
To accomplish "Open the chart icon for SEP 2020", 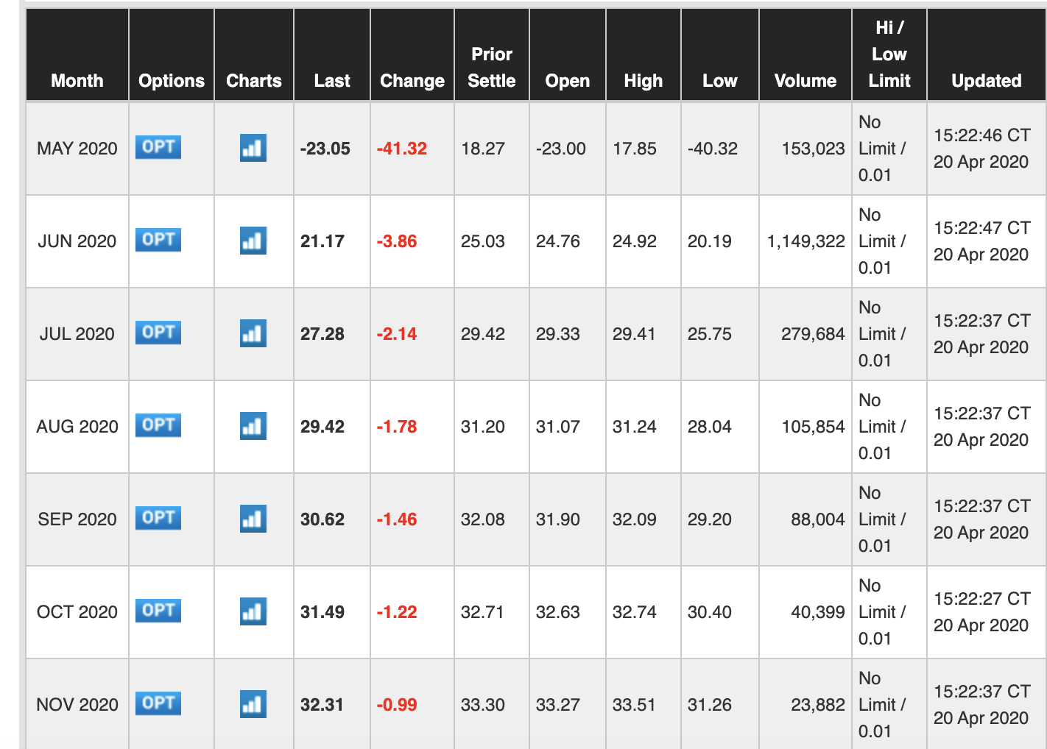I will (x=253, y=519).
